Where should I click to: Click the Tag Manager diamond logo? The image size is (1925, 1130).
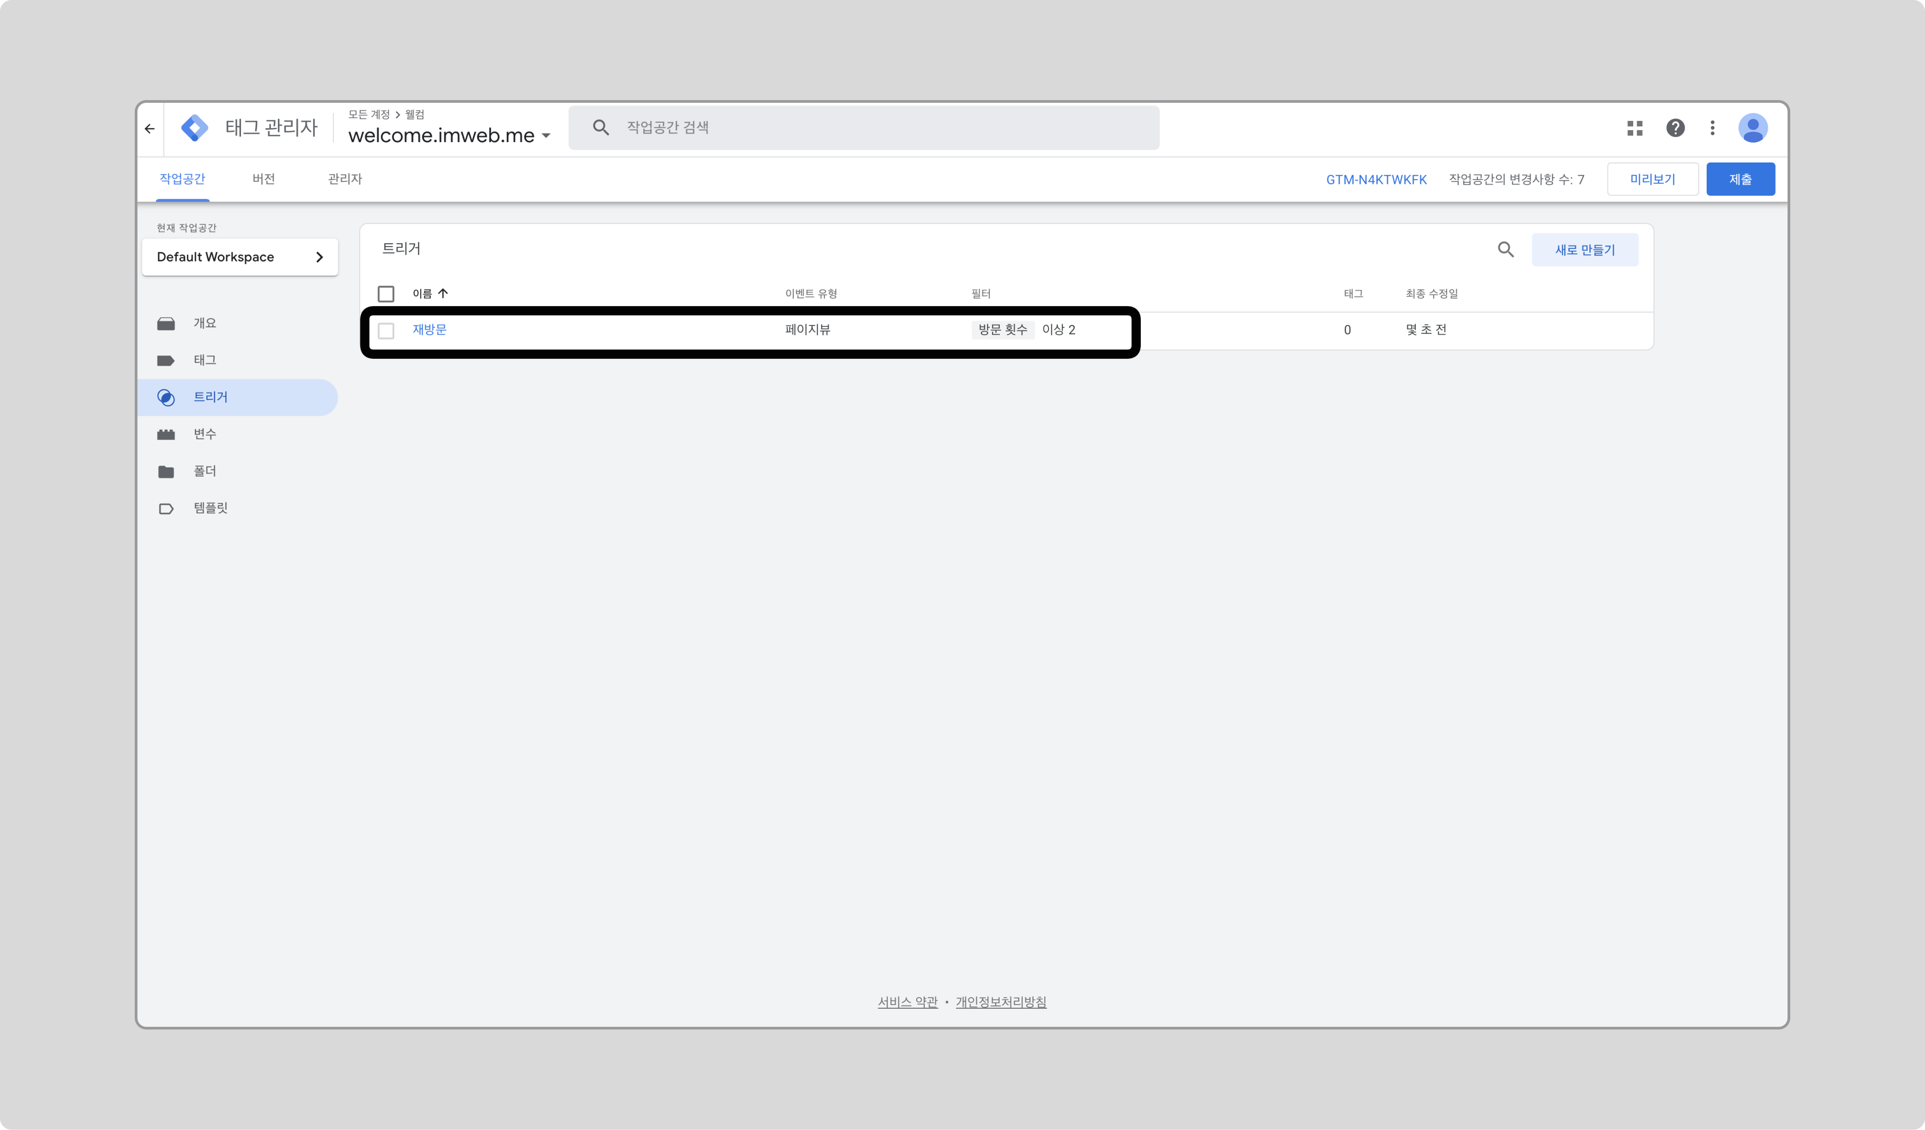point(195,127)
